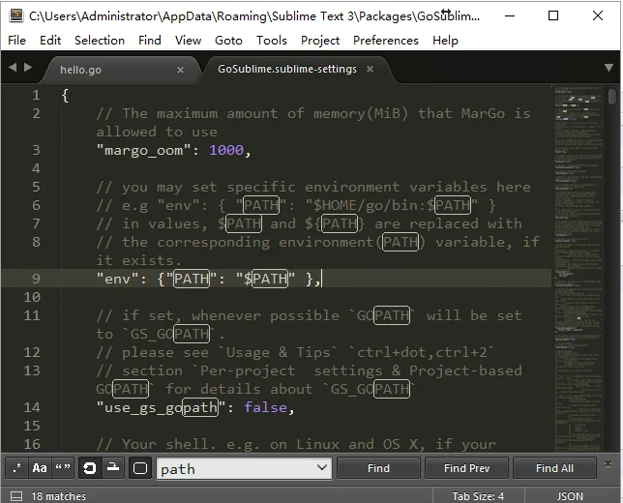
Task: Toggle whole word matching button
Action: (63, 468)
